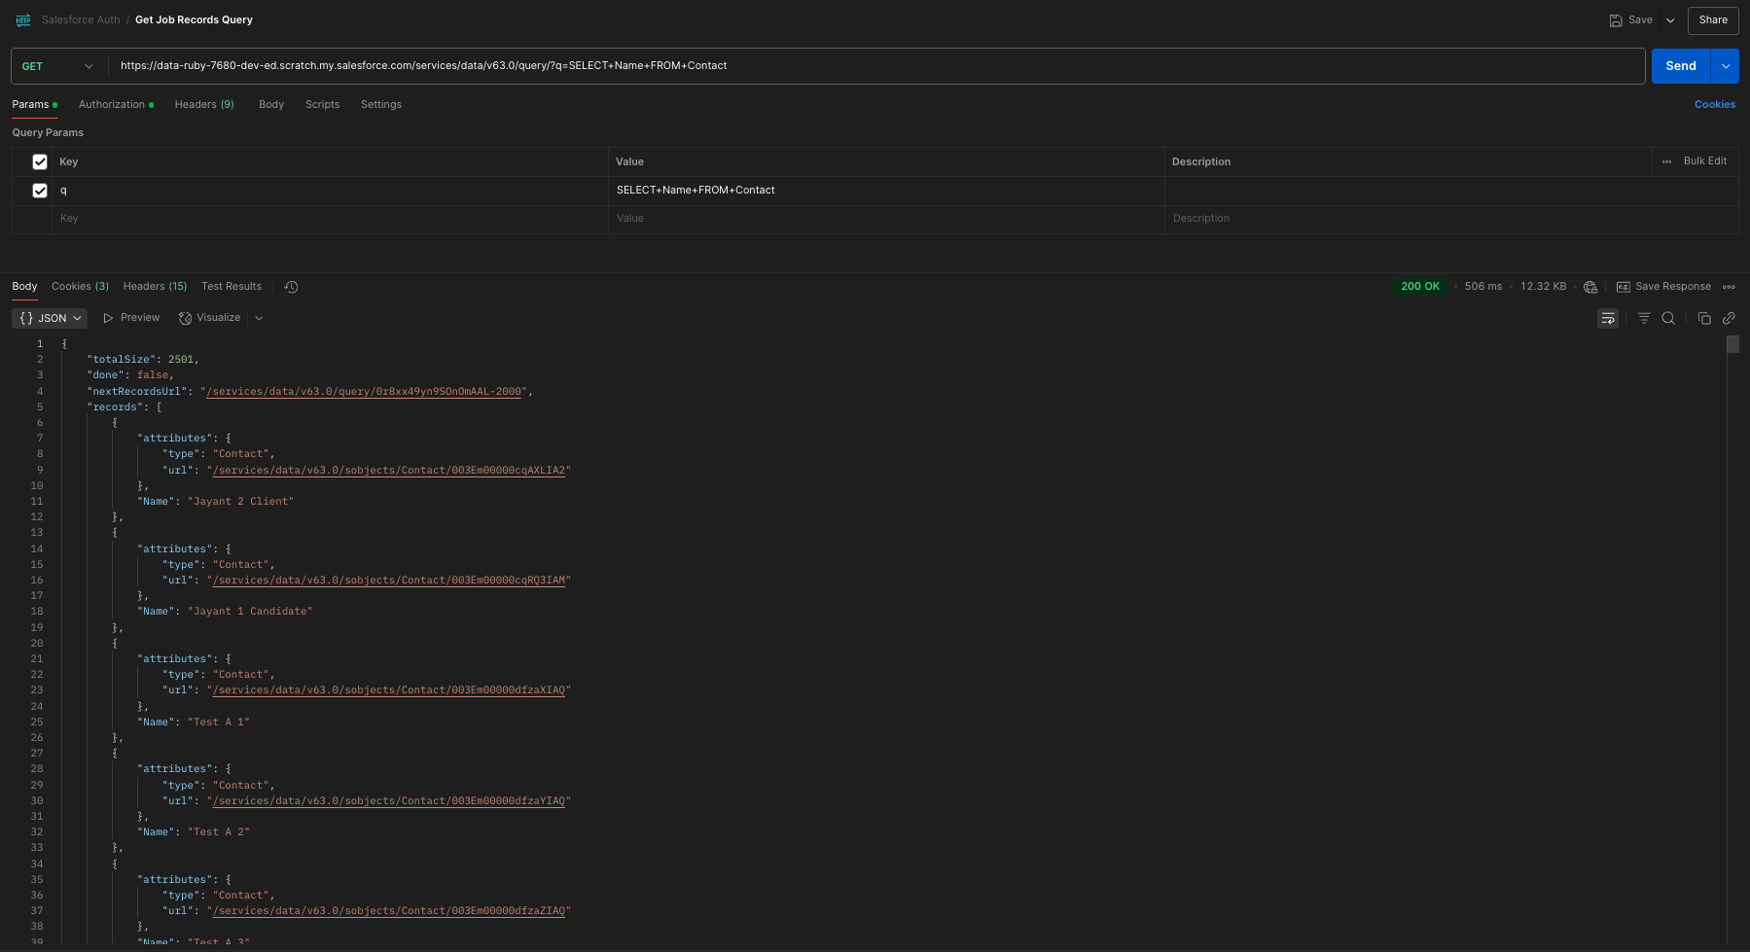
Task: Click the link icon in response toolbar
Action: tap(1729, 318)
